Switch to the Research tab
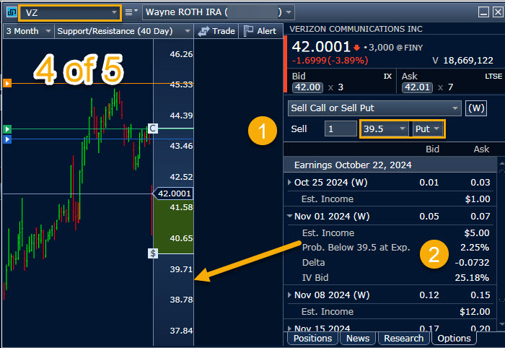505x348 pixels. click(403, 338)
